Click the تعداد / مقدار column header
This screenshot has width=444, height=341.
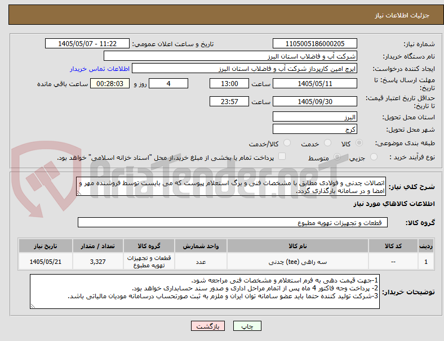coord(97,246)
